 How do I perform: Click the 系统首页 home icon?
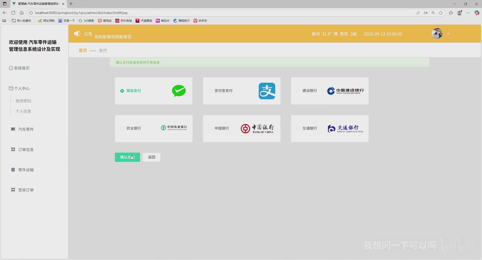pos(11,68)
